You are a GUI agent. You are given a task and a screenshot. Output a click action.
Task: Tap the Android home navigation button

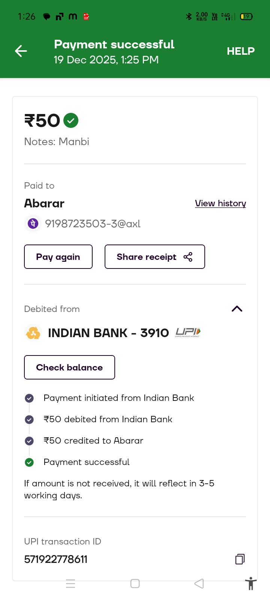[x=135, y=583]
